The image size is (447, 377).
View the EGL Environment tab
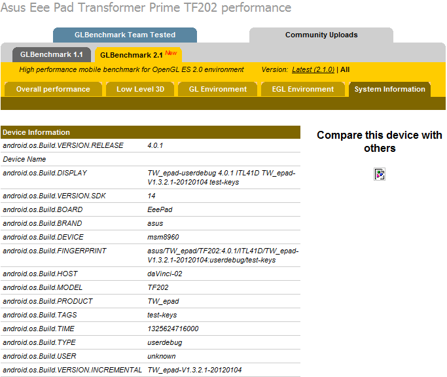pyautogui.click(x=302, y=89)
